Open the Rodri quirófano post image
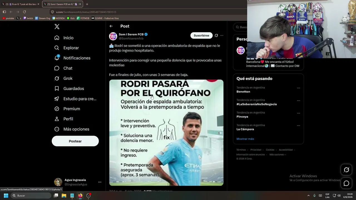Image resolution: width=356 pixels, height=200 pixels. tap(166, 133)
